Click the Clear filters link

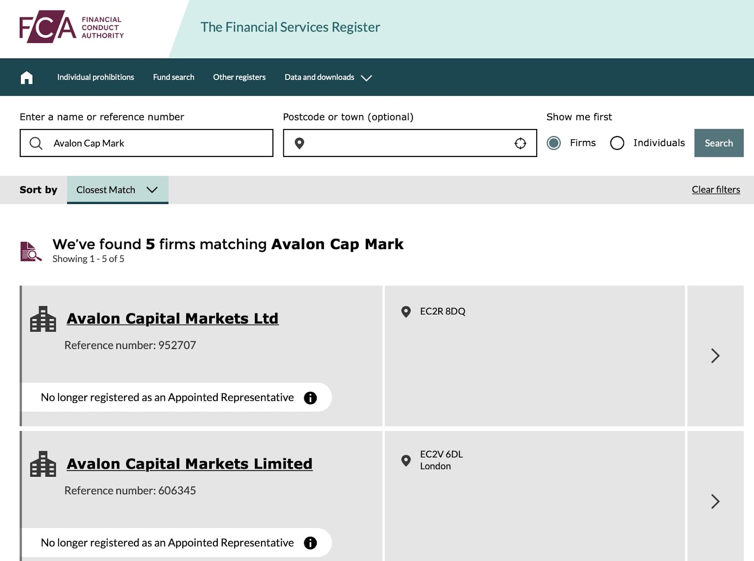tap(716, 189)
